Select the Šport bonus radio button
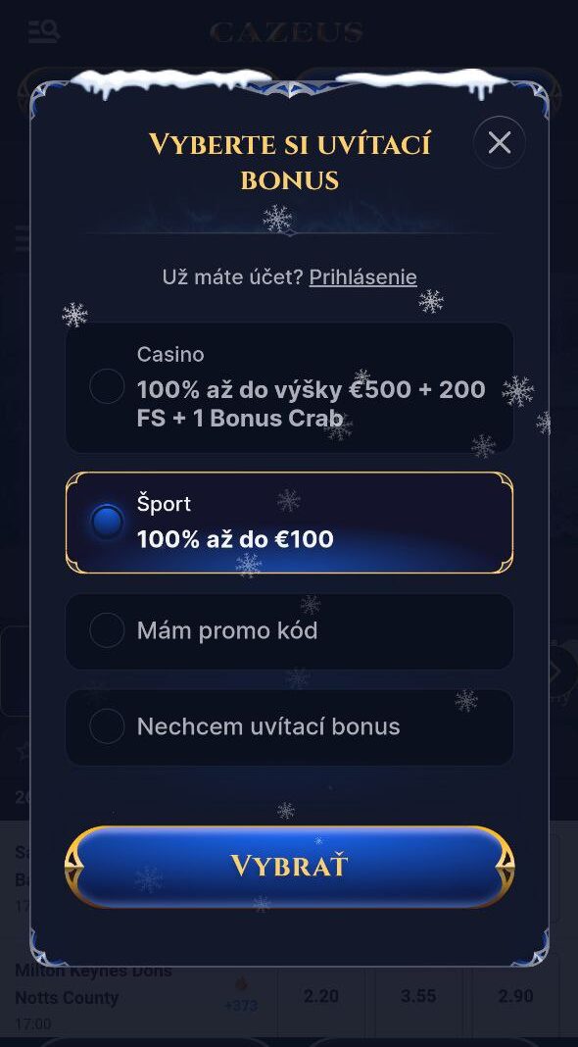This screenshot has width=578, height=1047. coord(107,522)
